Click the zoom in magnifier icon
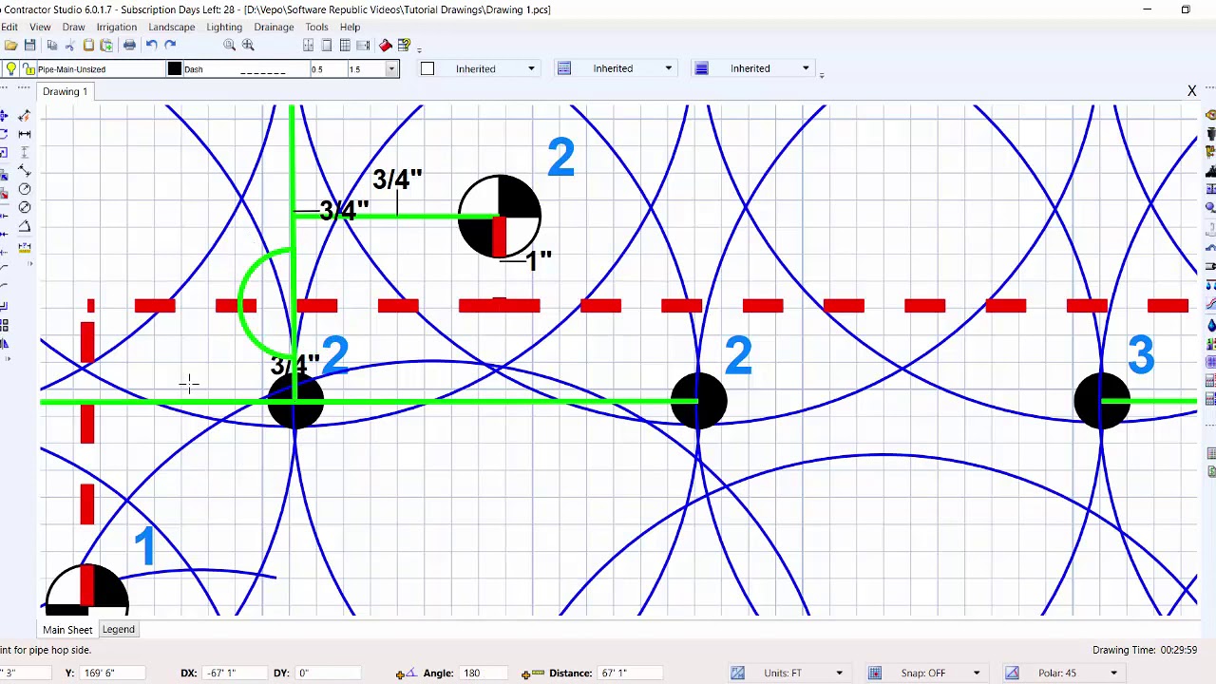The height and width of the screenshot is (684, 1216). [249, 46]
